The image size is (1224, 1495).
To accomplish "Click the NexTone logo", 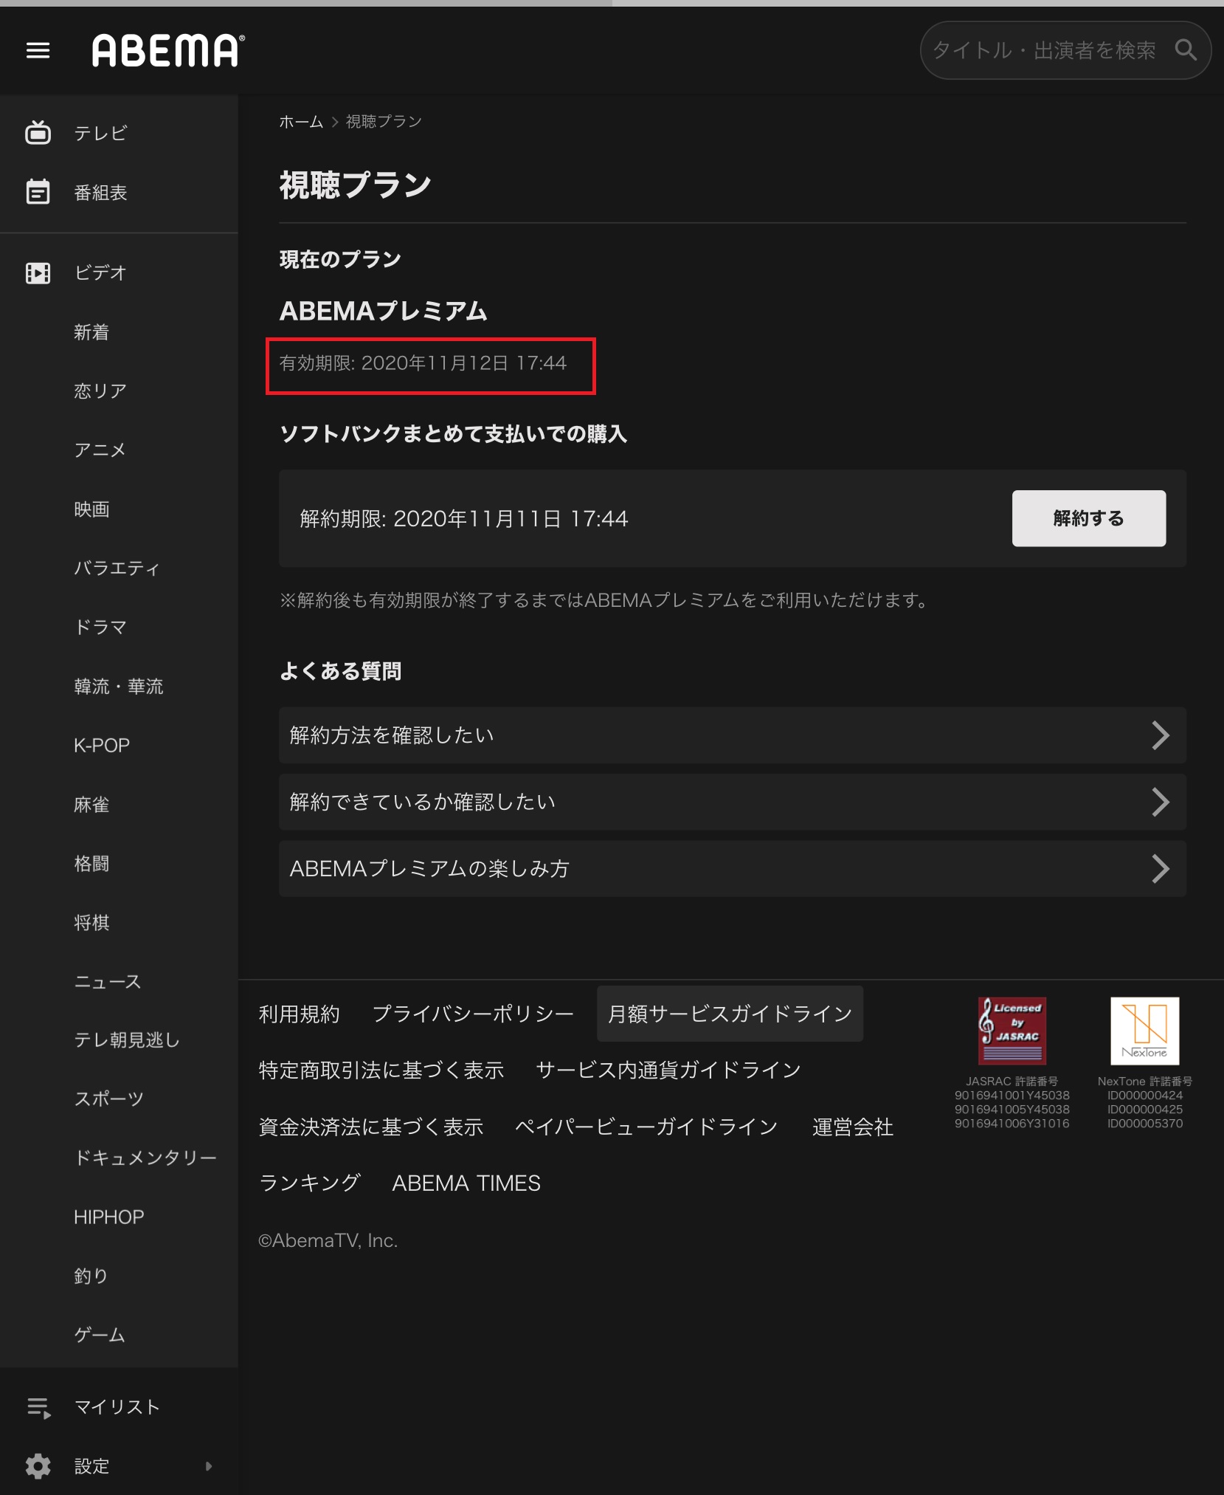I will pos(1144,1031).
